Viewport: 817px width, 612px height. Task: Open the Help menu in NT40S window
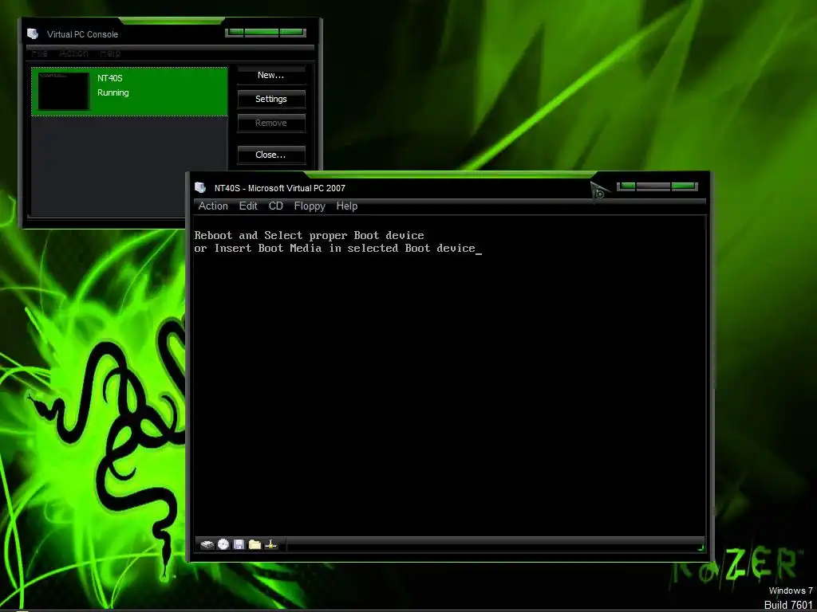pyautogui.click(x=346, y=206)
